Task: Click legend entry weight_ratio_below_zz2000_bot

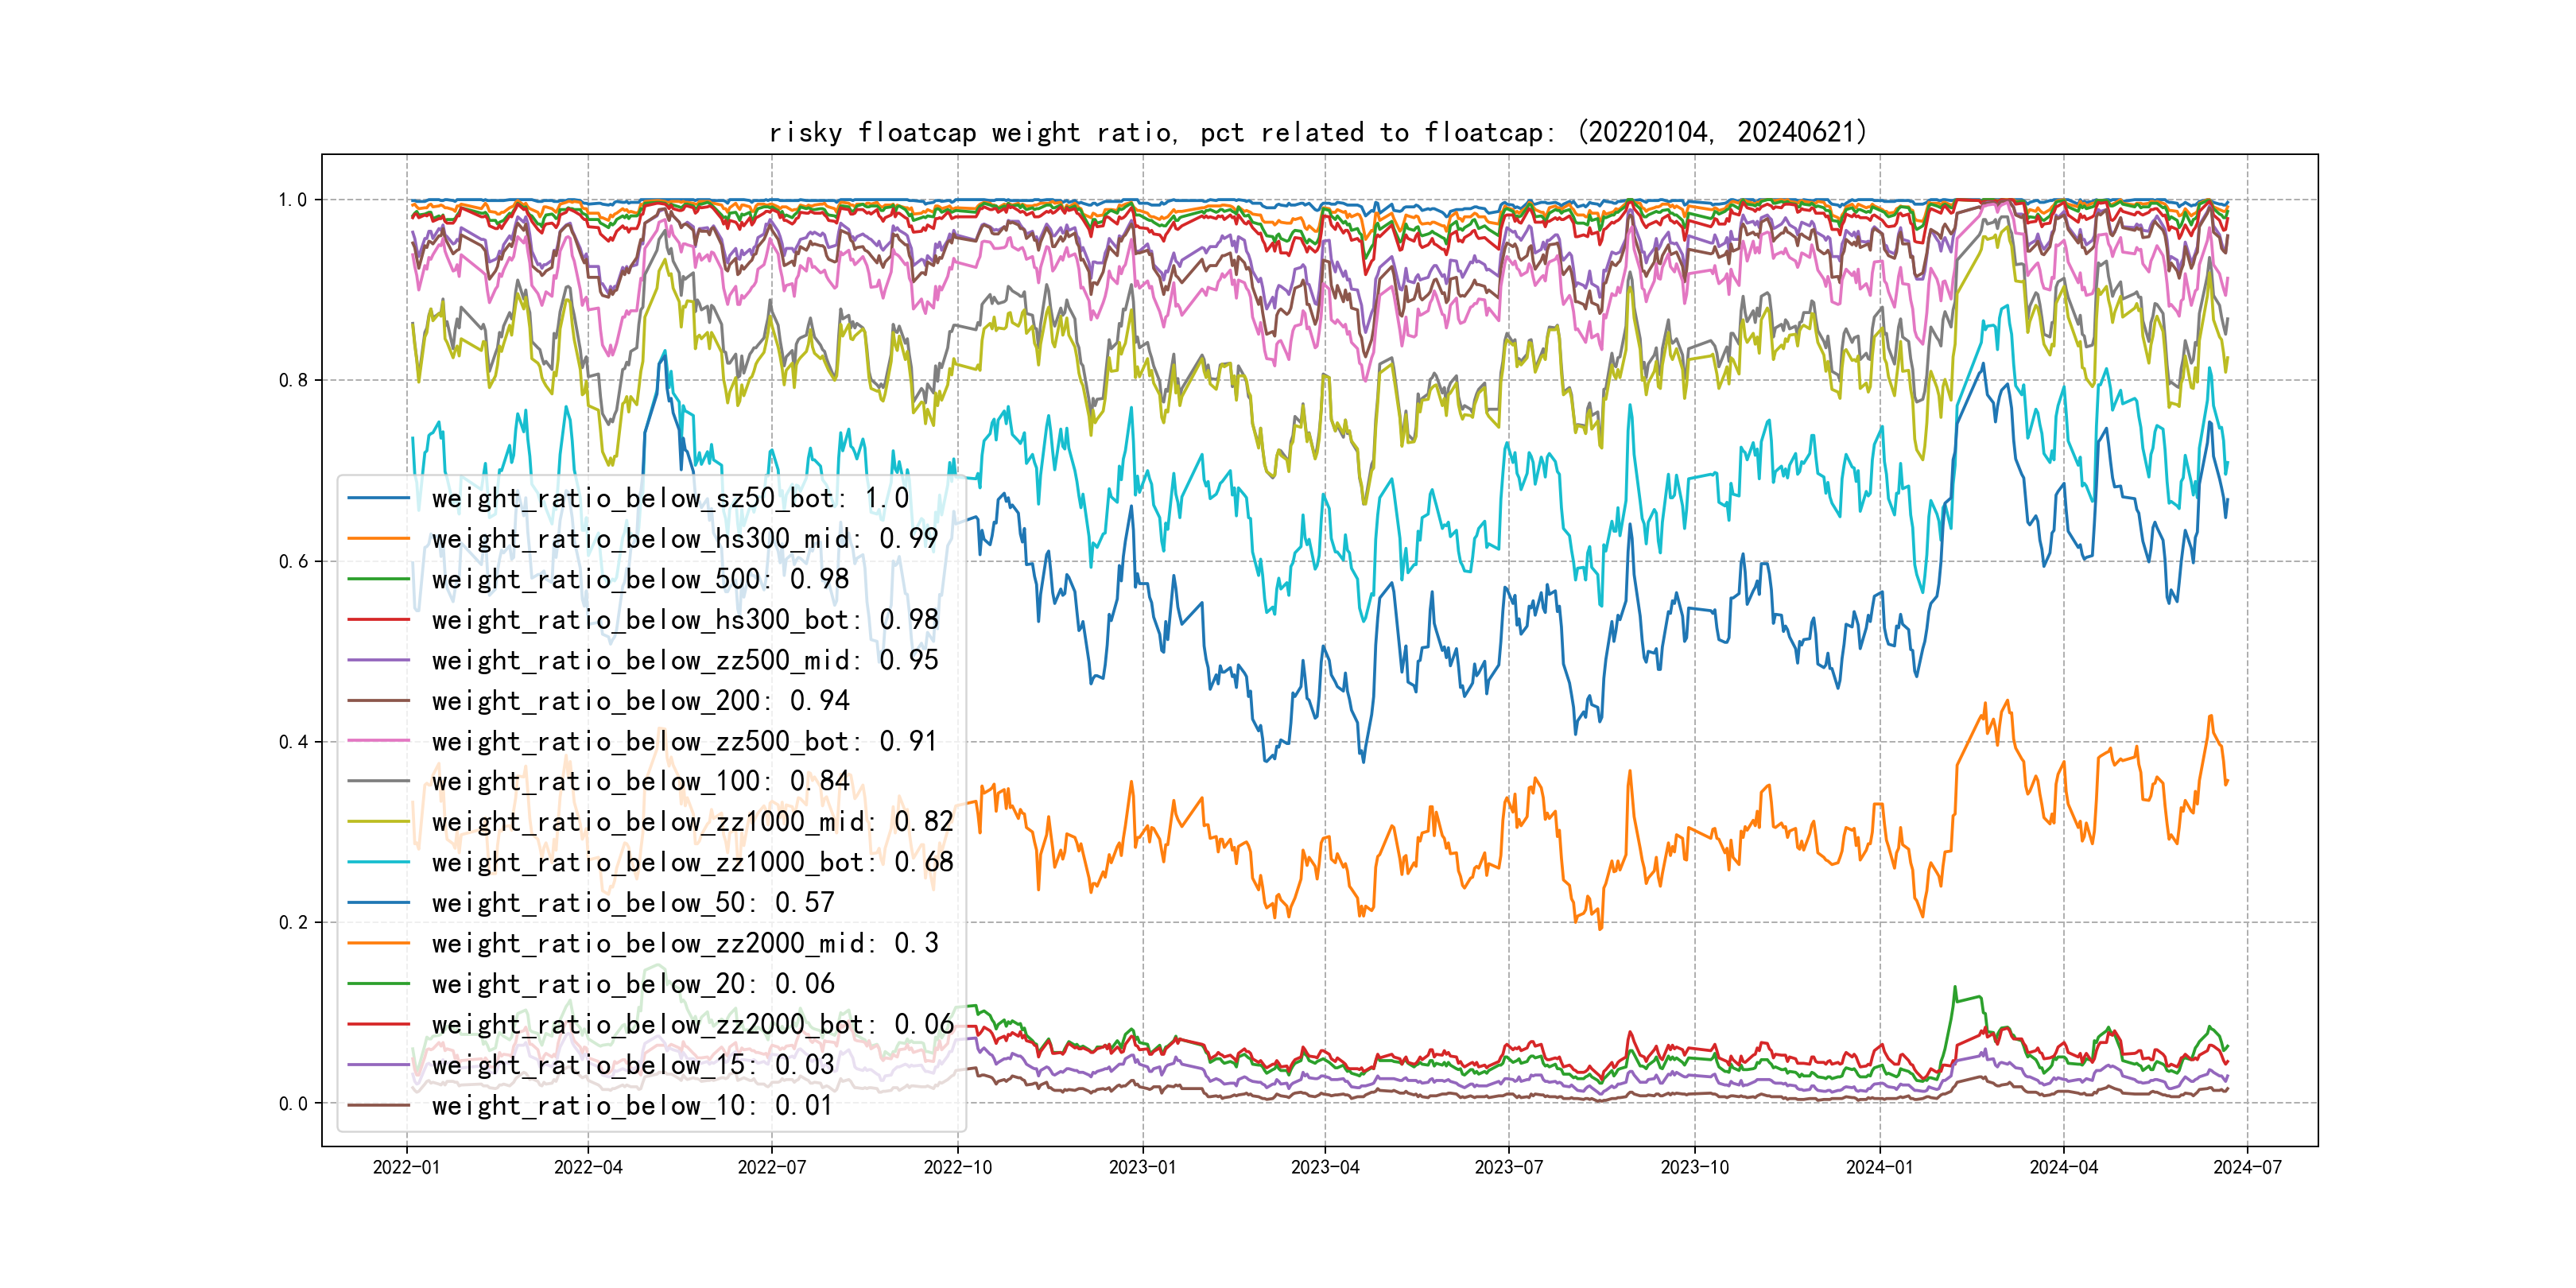Action: click(692, 1024)
